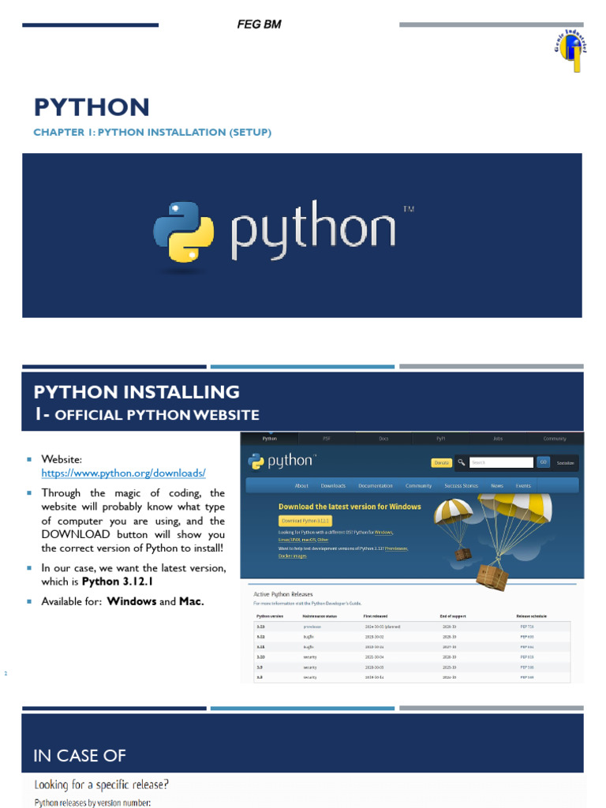606x808 pixels.
Task: Open the PEP link in the 3.9 row
Action: pos(526,668)
